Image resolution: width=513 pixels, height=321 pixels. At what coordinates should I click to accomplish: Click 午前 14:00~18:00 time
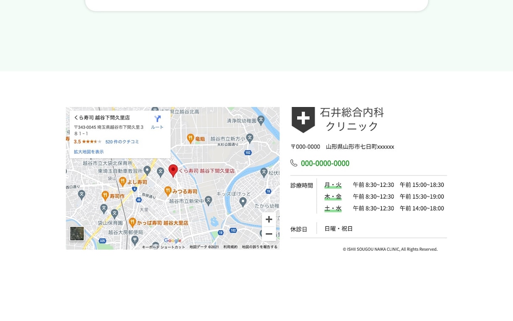pos(422,208)
